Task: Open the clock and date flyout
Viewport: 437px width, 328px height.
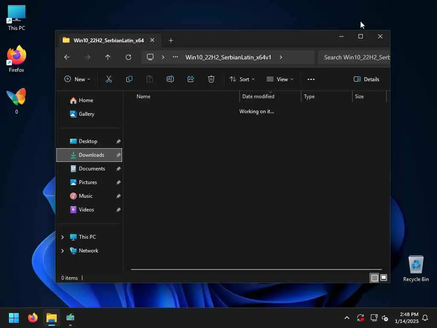Action: (407, 318)
